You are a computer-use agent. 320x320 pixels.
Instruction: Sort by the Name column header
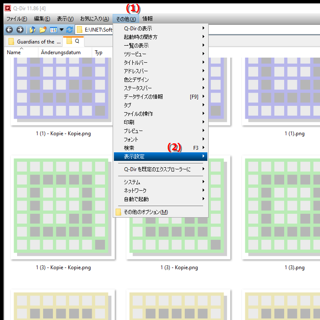21,52
